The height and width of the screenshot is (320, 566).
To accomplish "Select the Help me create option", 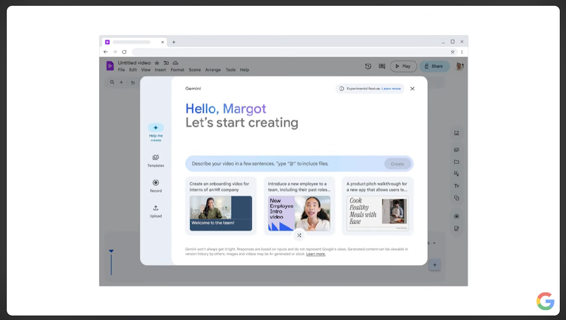I will (x=156, y=132).
